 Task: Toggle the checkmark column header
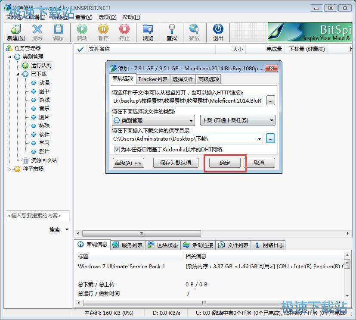pyautogui.click(x=80, y=49)
